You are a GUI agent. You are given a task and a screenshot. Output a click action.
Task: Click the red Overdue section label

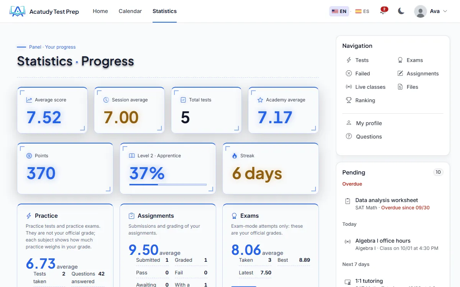pos(352,184)
